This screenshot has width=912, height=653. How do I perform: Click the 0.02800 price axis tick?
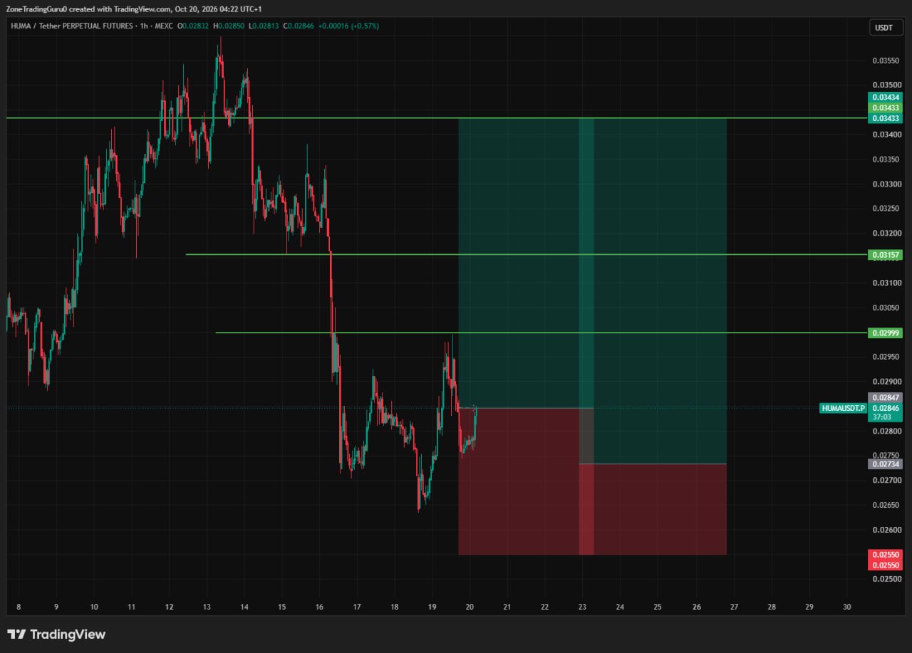886,431
